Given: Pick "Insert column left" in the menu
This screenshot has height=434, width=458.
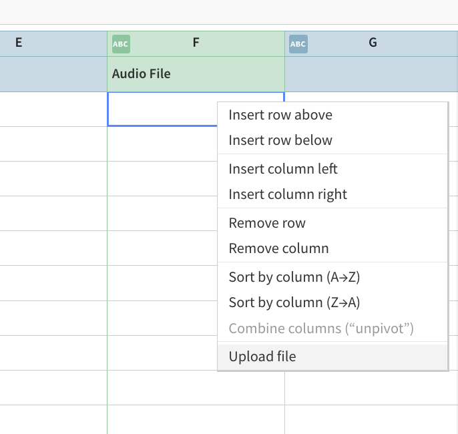Looking at the screenshot, I should [283, 169].
